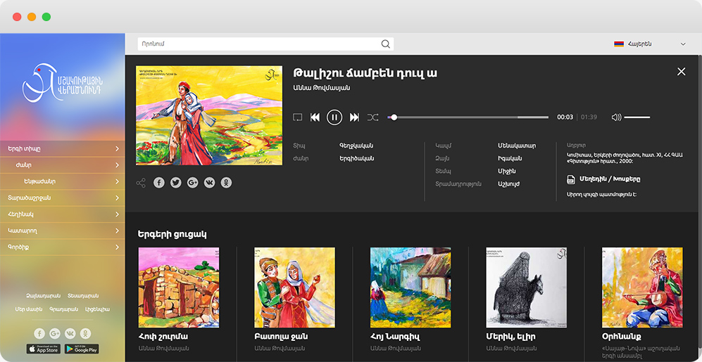The width and height of the screenshot is (702, 362).
Task: Click the Որոնում search field
Action: coord(265,44)
